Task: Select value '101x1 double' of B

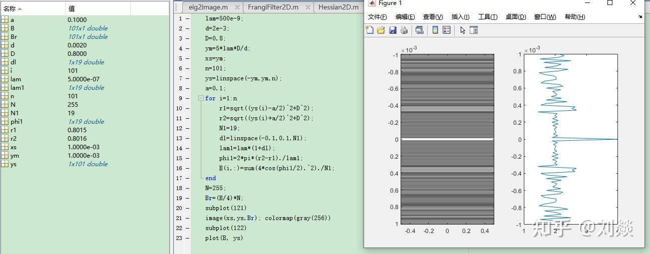Action: pyautogui.click(x=88, y=28)
